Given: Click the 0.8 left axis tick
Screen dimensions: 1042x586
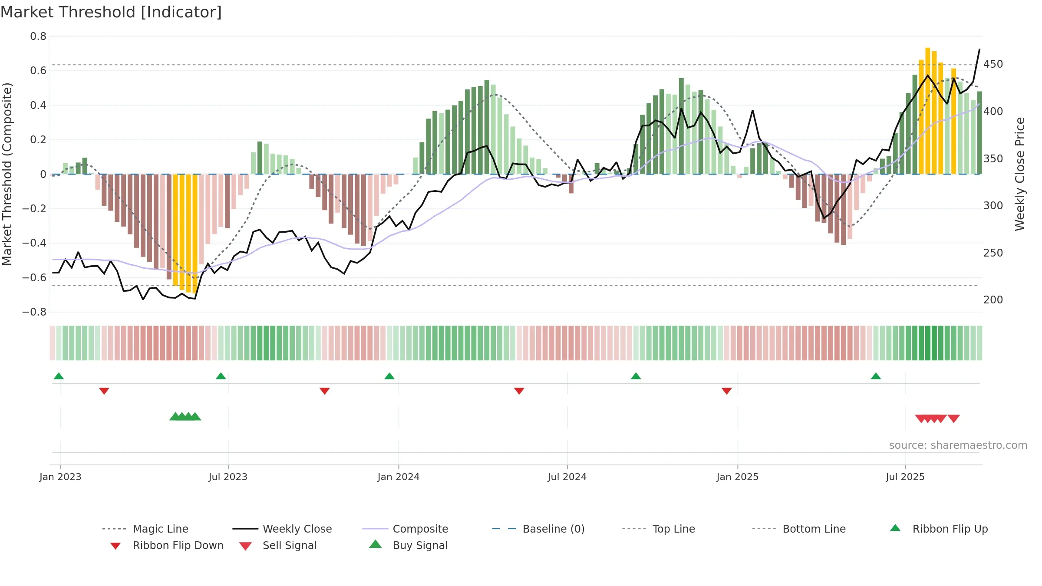Looking at the screenshot, I should (x=38, y=36).
